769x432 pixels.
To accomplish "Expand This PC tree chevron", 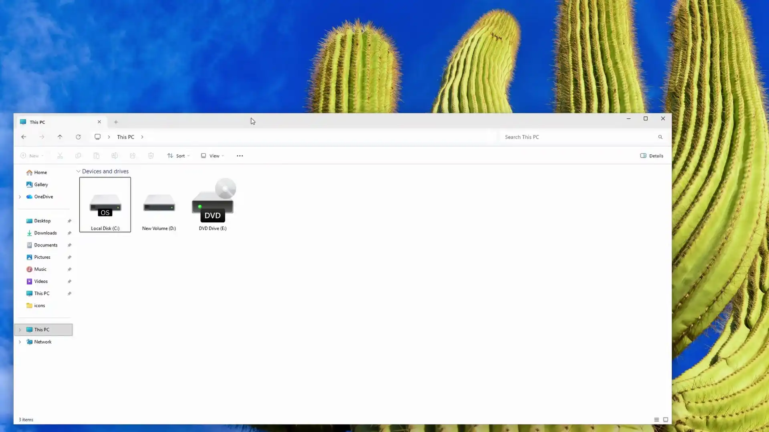I will (20, 330).
